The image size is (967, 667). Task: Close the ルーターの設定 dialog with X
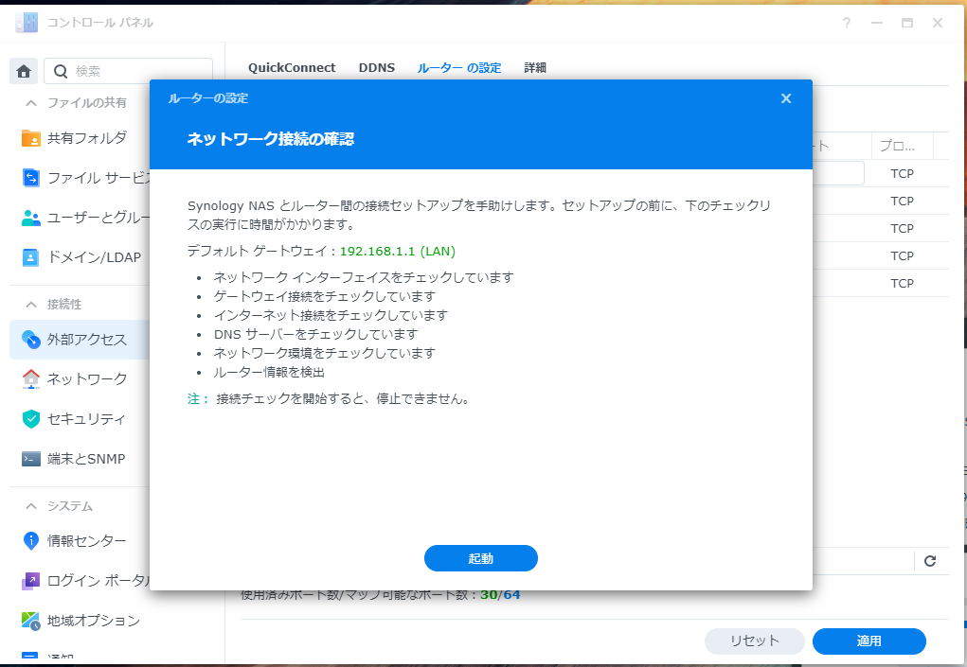click(786, 98)
